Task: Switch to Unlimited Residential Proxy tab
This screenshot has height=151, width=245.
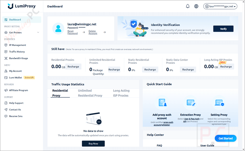Action: pyautogui.click(x=90, y=93)
